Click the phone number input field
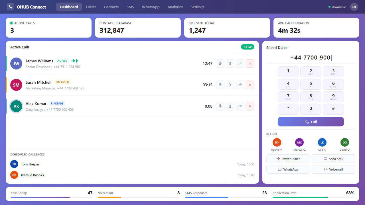This screenshot has height=205, width=365. (x=311, y=58)
